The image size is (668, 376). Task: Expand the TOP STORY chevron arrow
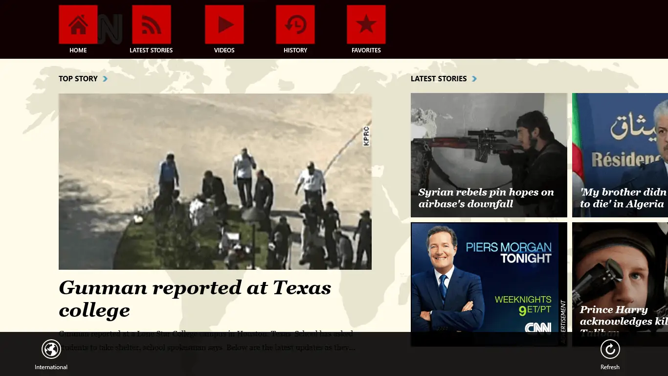(x=105, y=78)
